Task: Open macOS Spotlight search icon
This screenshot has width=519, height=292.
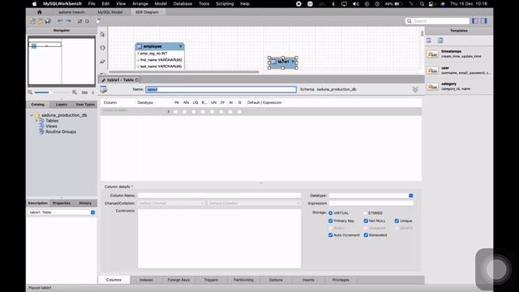Action: coord(422,4)
